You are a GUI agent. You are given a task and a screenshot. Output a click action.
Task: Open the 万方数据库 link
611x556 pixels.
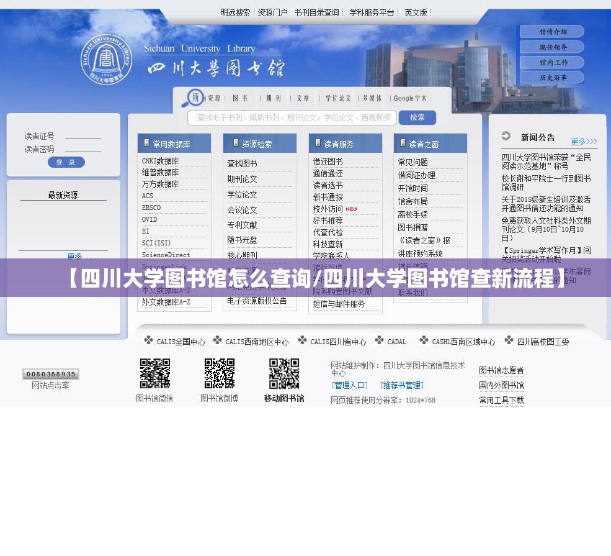point(161,184)
